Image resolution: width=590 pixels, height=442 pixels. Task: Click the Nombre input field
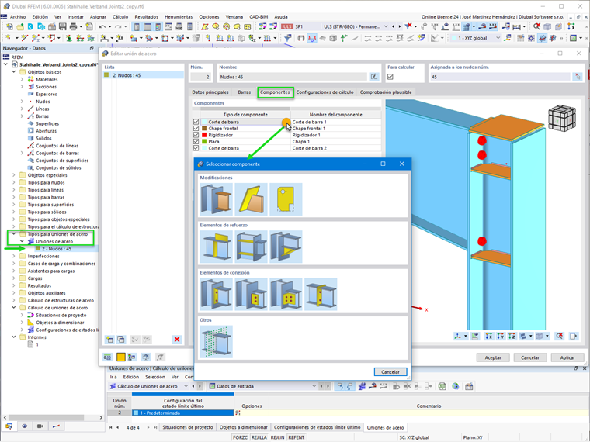(x=293, y=77)
